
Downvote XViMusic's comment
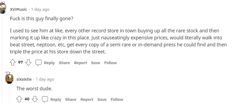[28, 63]
